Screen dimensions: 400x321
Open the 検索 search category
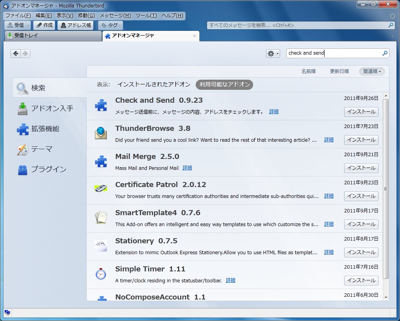tap(50, 88)
